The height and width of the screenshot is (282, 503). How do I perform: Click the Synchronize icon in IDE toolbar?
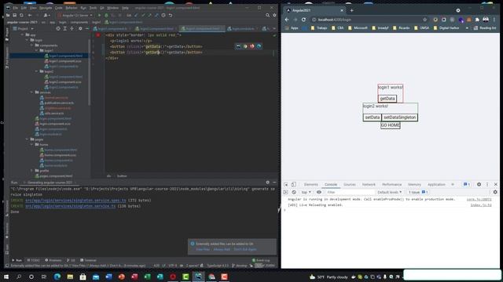21,15
